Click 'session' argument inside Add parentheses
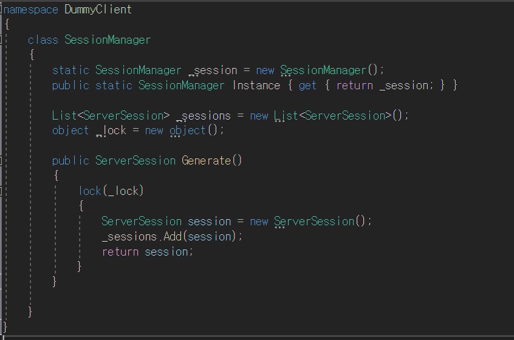 [x=209, y=237]
